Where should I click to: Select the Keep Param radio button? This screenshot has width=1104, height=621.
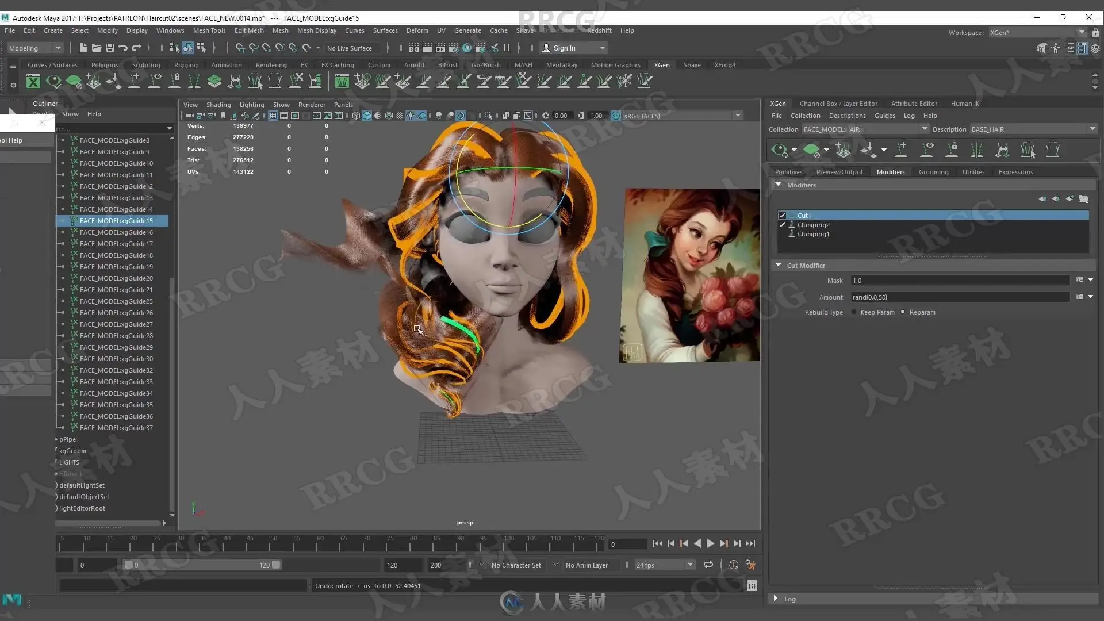854,312
